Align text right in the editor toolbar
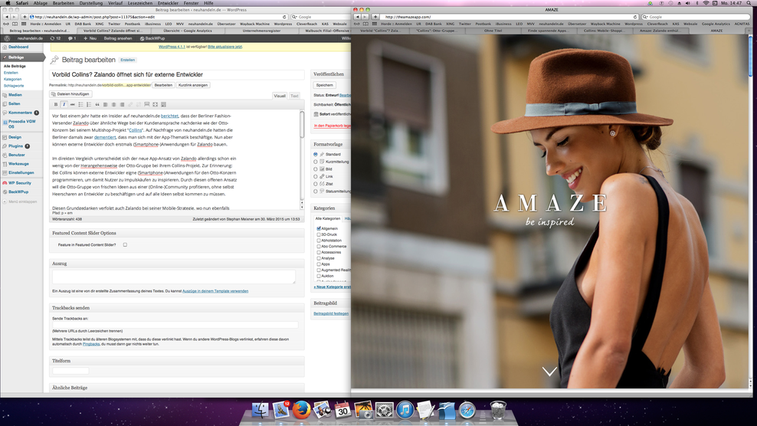 pyautogui.click(x=122, y=104)
